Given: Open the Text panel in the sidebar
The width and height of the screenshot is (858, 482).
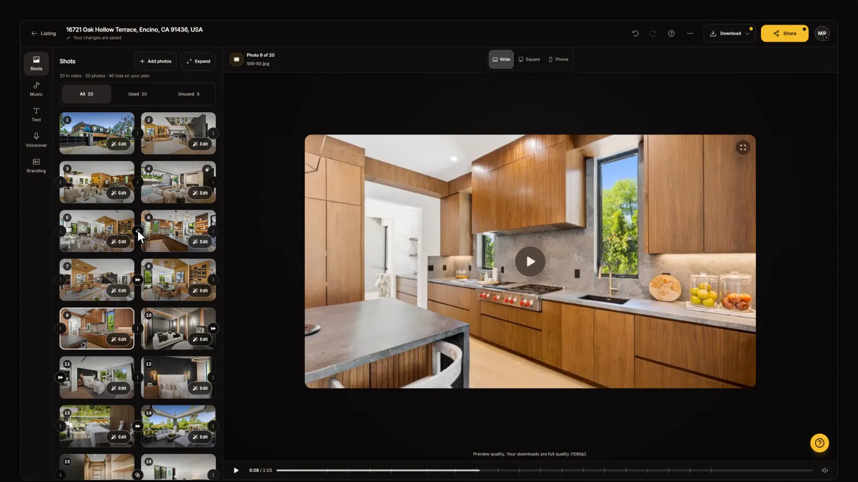Looking at the screenshot, I should coord(36,115).
